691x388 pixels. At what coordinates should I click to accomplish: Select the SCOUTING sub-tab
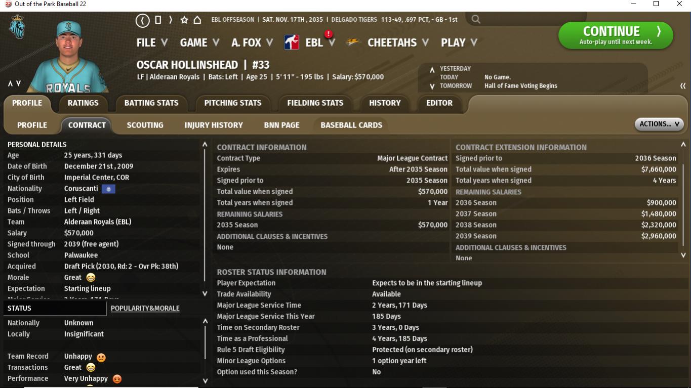click(x=145, y=125)
